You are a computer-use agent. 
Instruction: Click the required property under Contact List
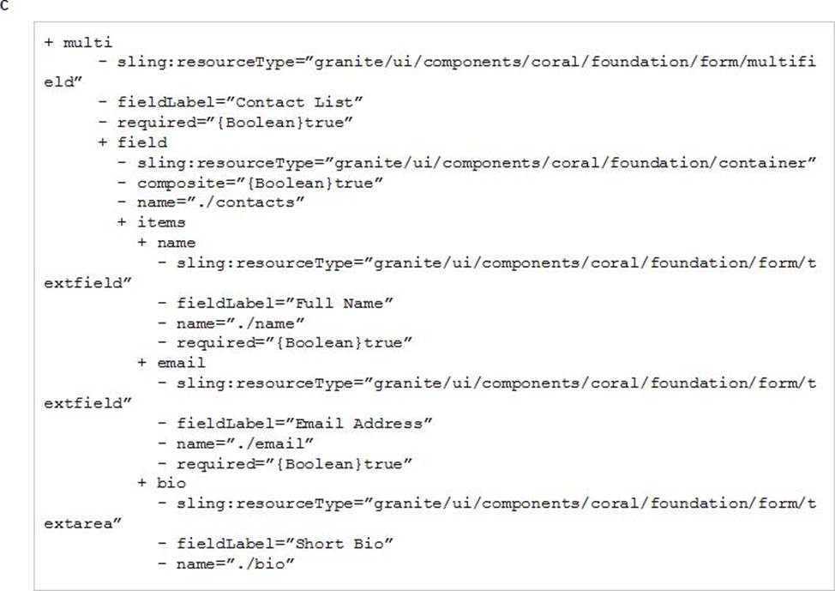click(235, 123)
